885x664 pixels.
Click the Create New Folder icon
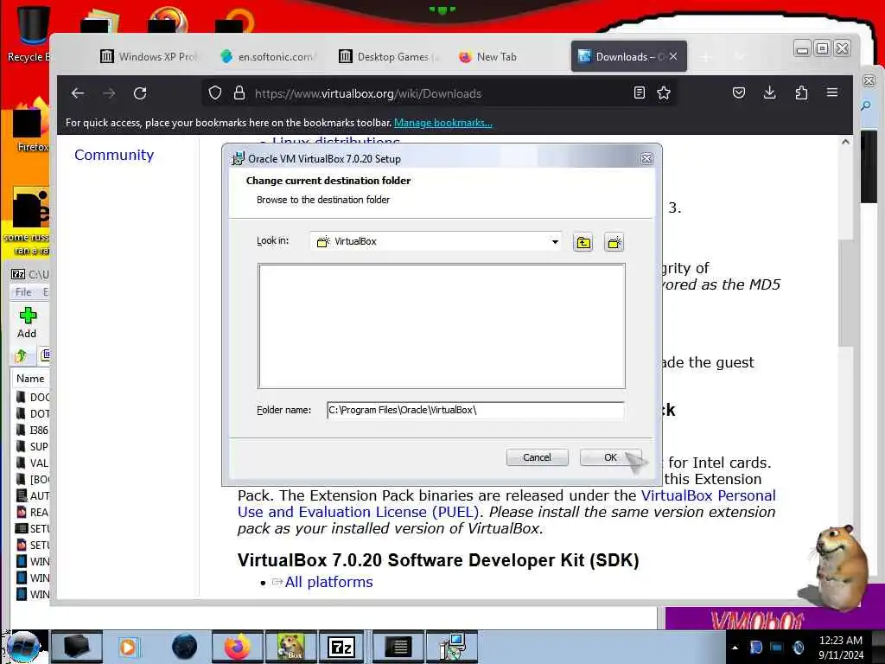(614, 242)
